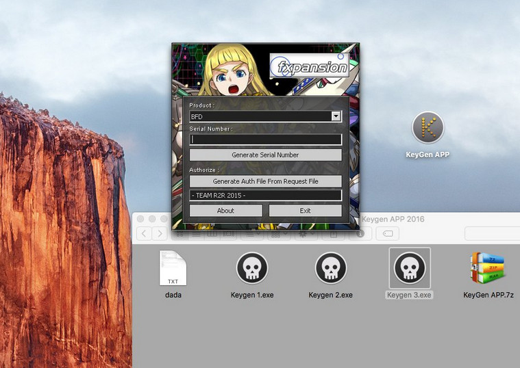Click the Exit button
The height and width of the screenshot is (368, 520).
[305, 211]
